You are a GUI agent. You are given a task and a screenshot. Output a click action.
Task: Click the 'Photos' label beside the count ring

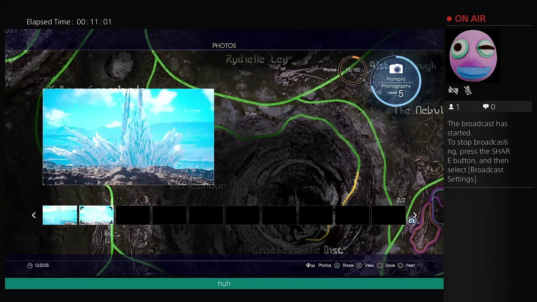click(330, 70)
